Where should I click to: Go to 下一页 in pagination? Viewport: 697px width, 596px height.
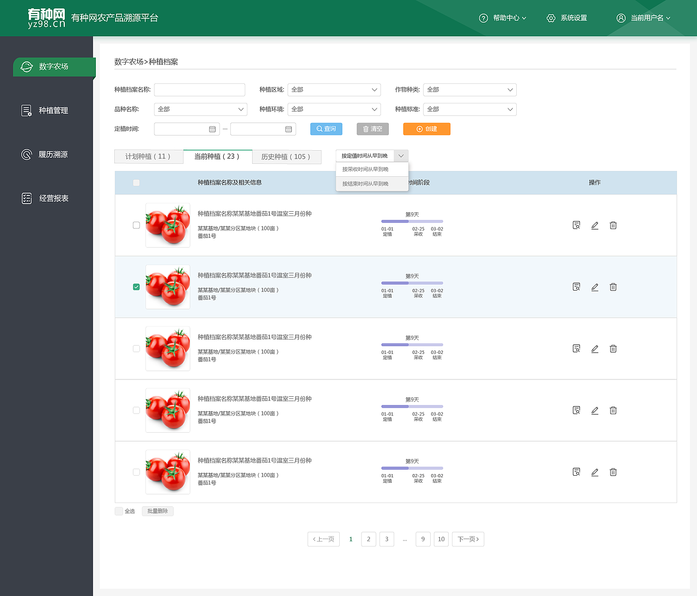click(x=468, y=539)
